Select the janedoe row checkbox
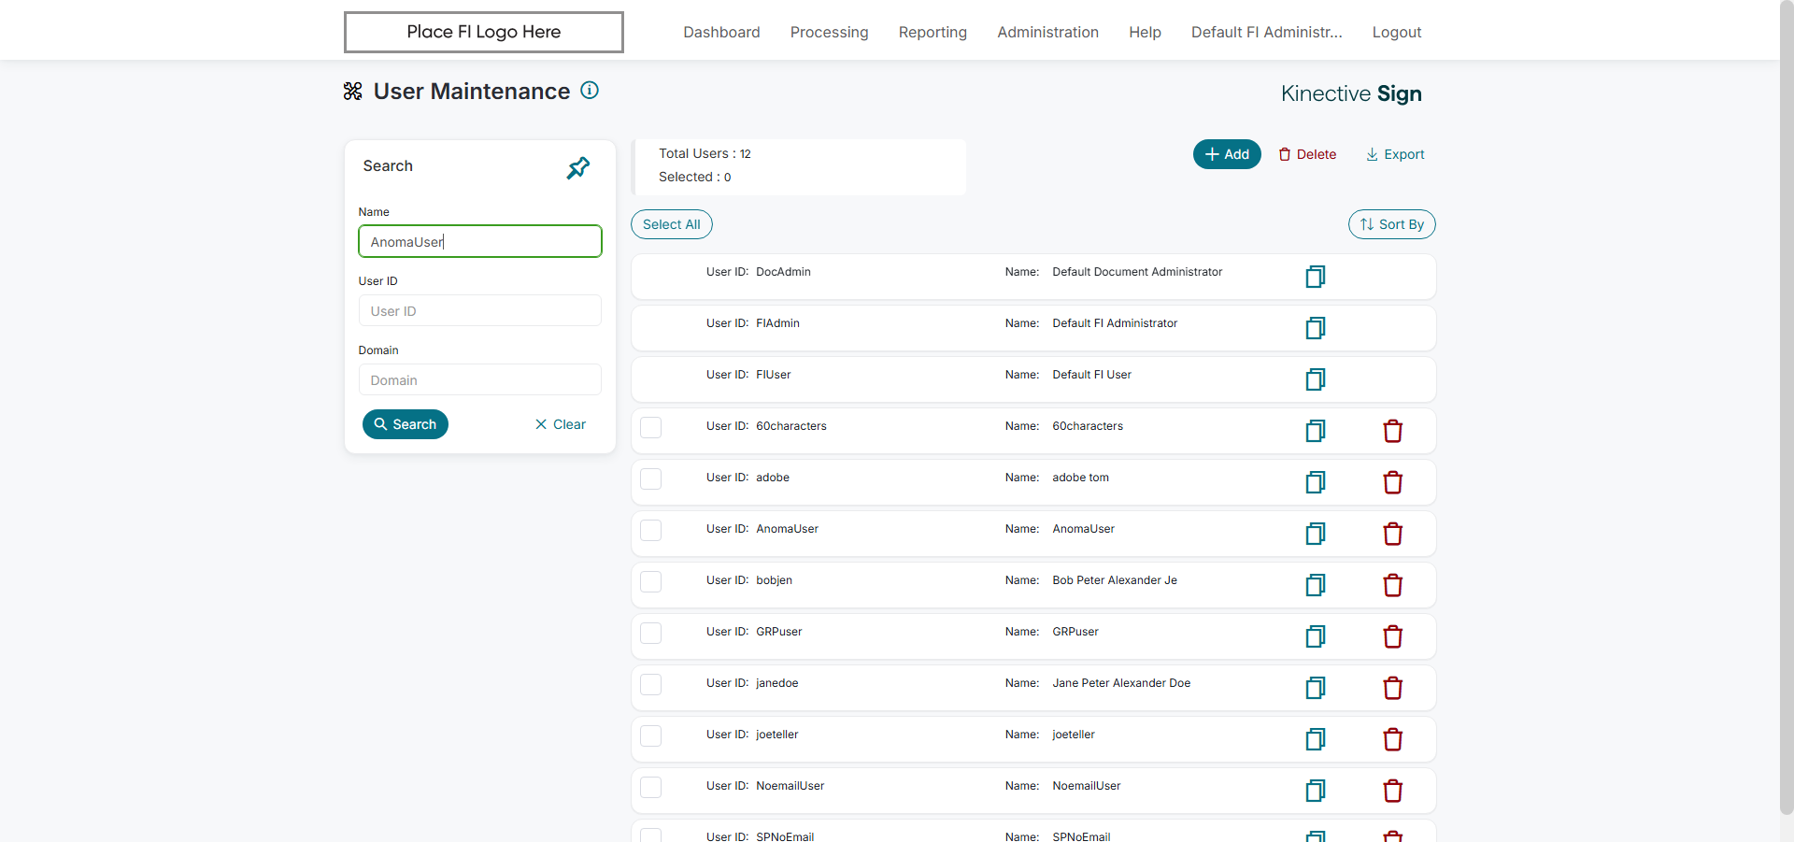 [651, 684]
